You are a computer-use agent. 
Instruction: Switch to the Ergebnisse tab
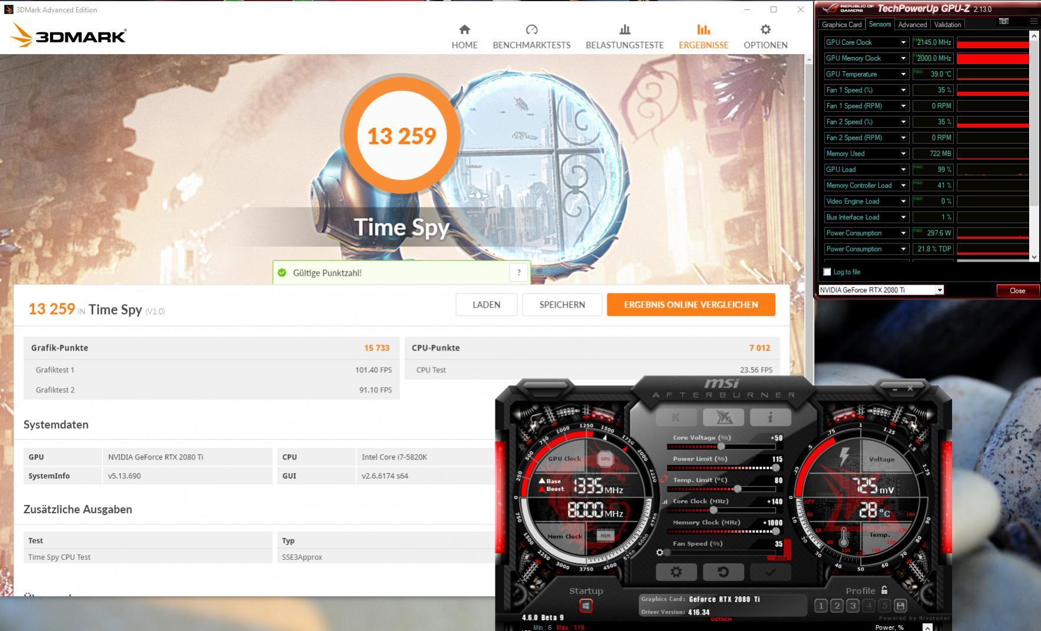tap(703, 37)
